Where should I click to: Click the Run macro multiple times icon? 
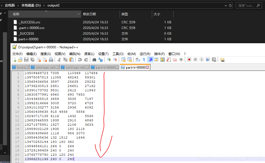(x=208, y=60)
